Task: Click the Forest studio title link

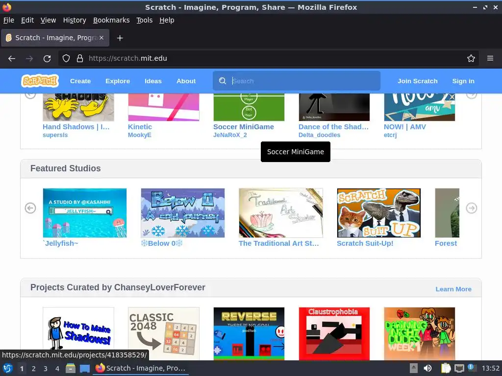Action: (446, 243)
